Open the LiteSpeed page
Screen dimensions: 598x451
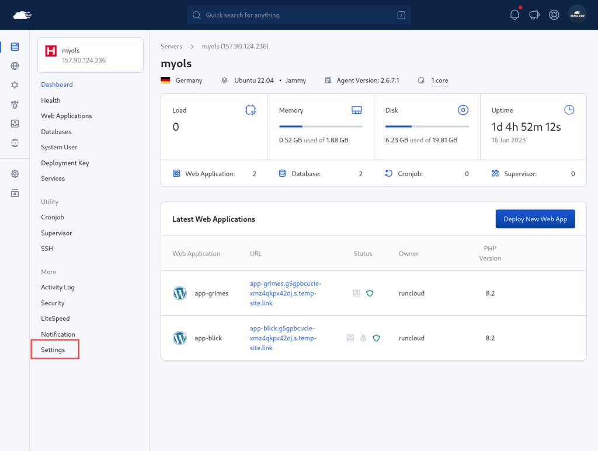pyautogui.click(x=55, y=319)
